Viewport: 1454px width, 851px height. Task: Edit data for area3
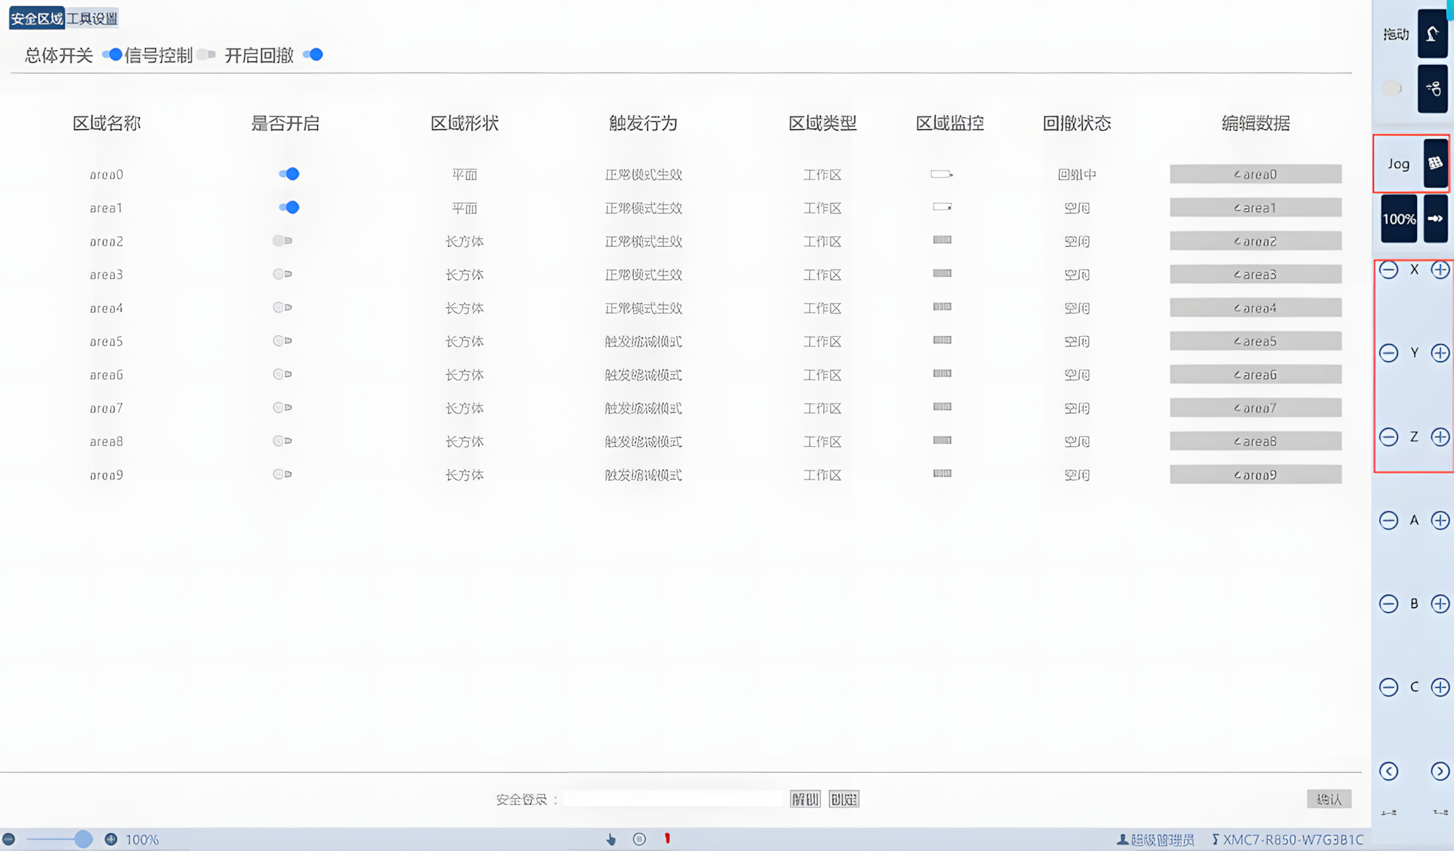(1256, 274)
